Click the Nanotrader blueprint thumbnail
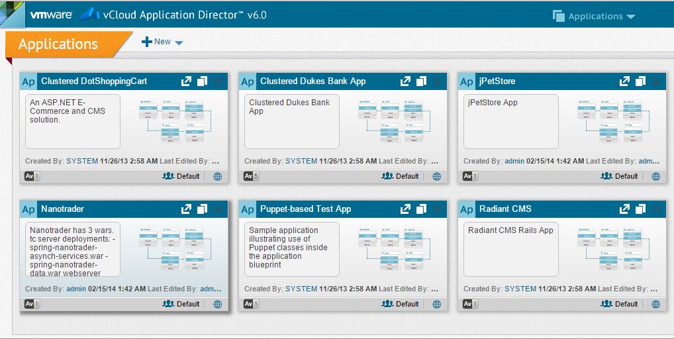This screenshot has width=674, height=339. [175, 249]
